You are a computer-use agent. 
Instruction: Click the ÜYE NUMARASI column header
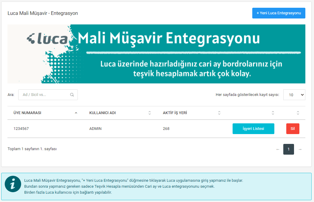pos(27,113)
